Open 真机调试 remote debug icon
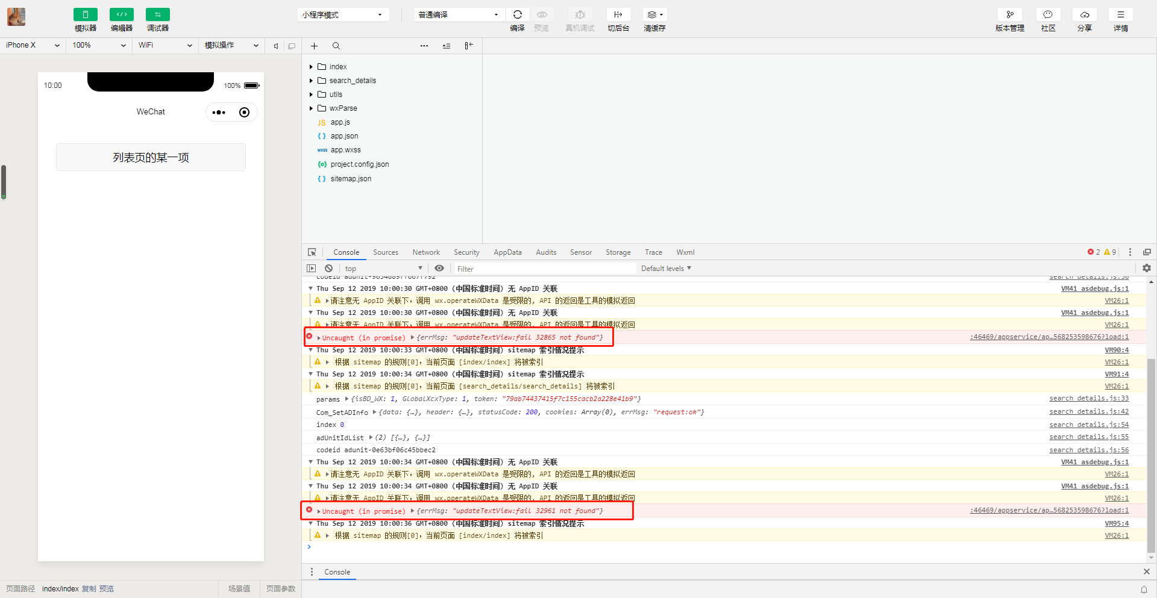 tap(580, 14)
